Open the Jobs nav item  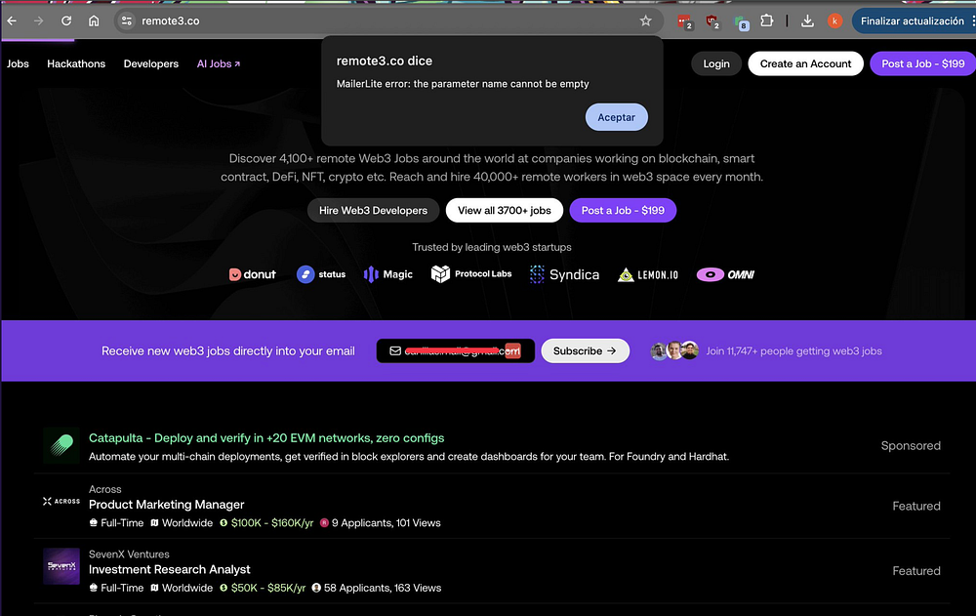[x=18, y=63]
